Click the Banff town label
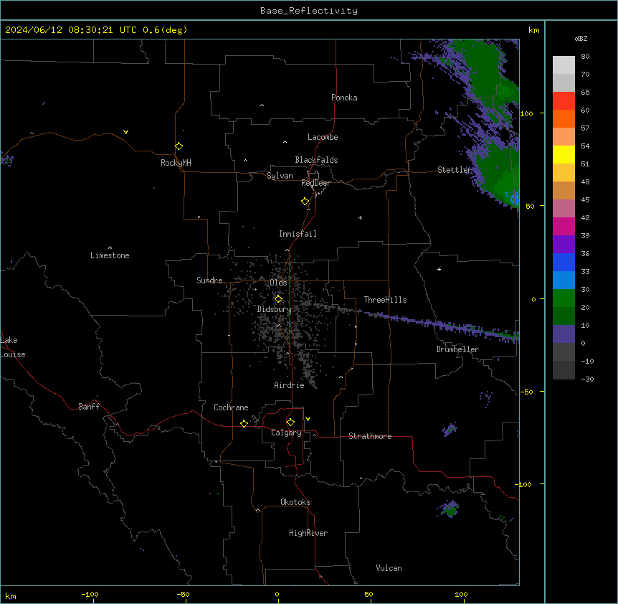618x604 pixels. (x=89, y=407)
